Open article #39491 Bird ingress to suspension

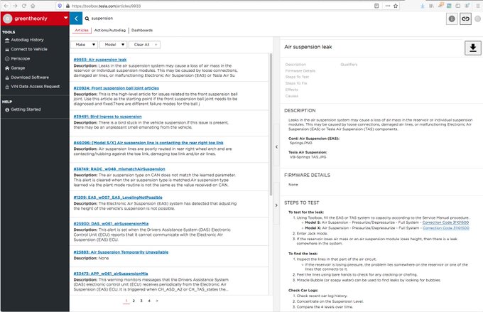107,117
